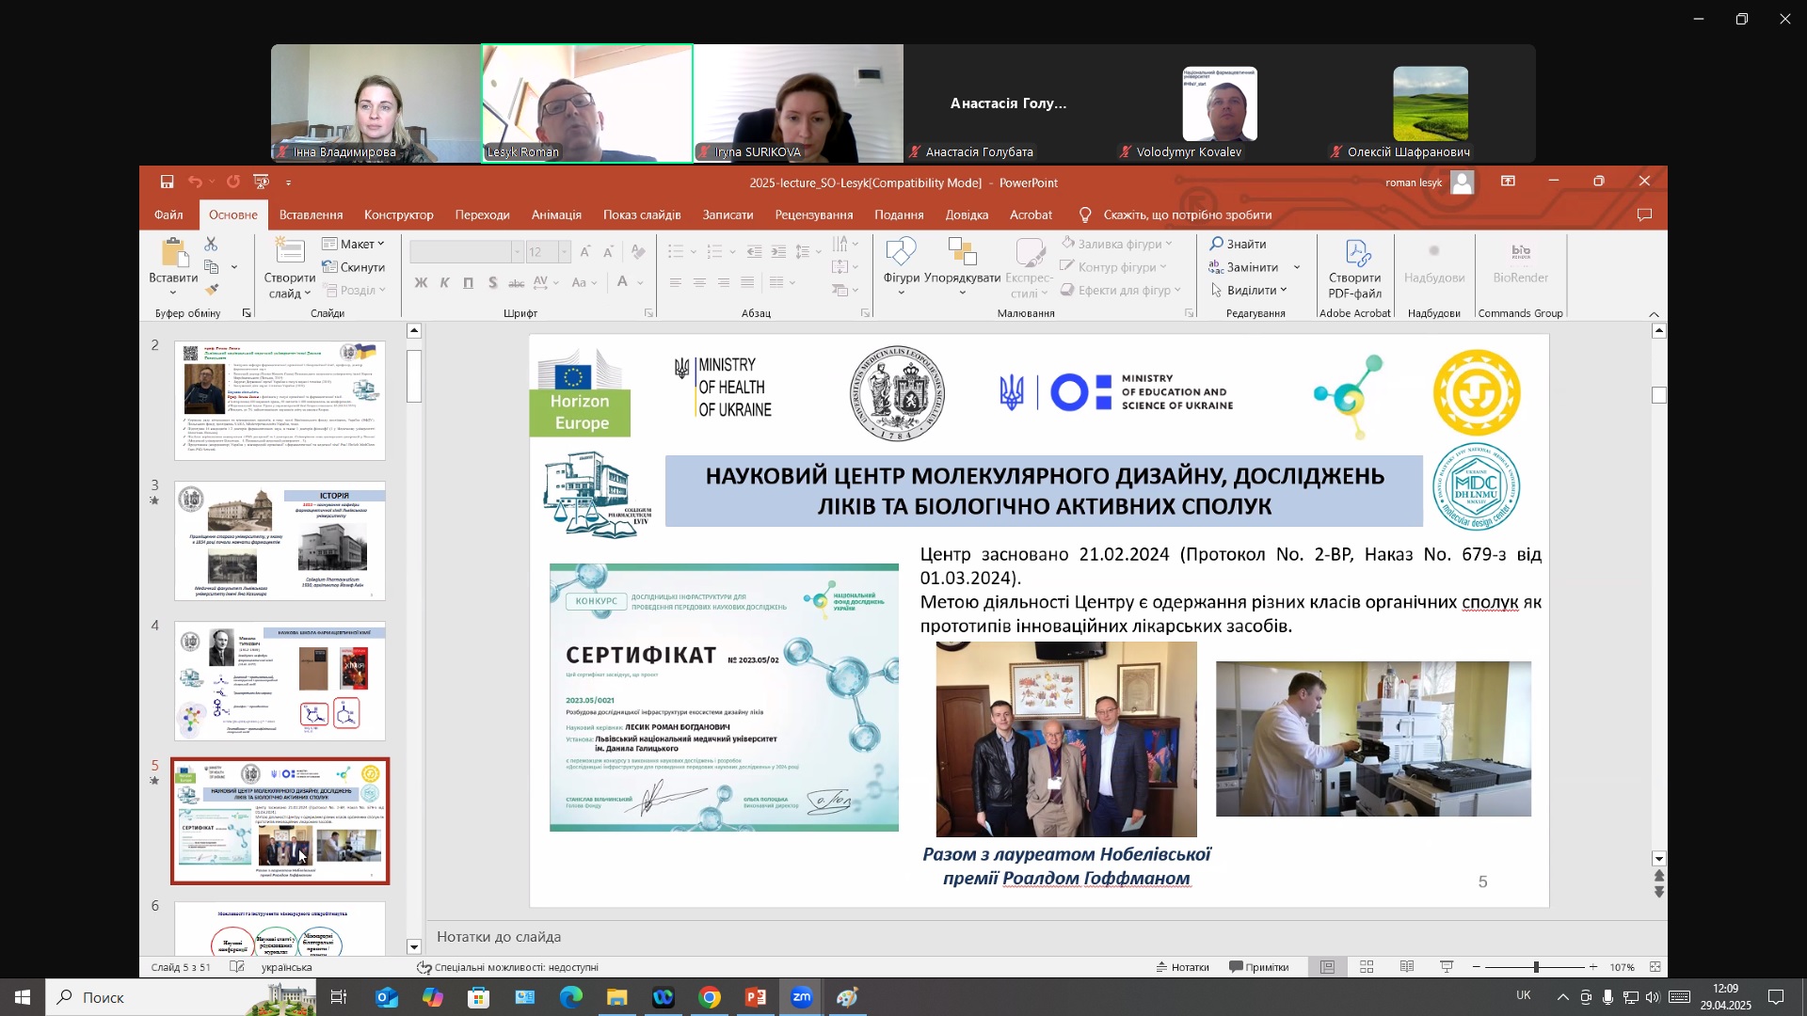Image resolution: width=1807 pixels, height=1016 pixels.
Task: Select slide 3 thumbnail ІСТОРІЯ
Action: coord(280,541)
